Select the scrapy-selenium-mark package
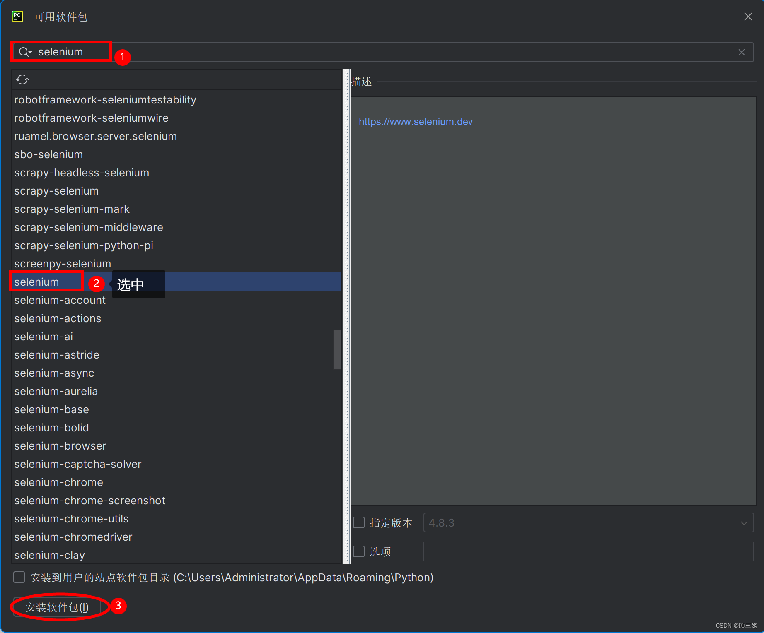 pos(176,209)
